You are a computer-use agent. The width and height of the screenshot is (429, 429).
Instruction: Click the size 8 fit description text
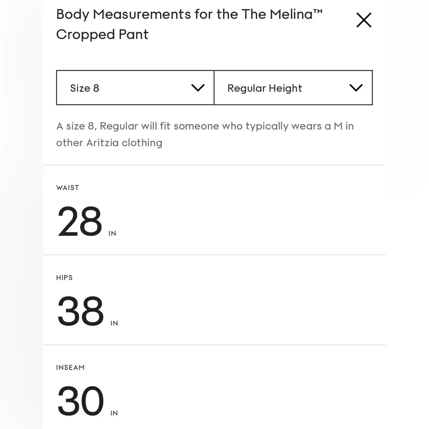pyautogui.click(x=205, y=126)
